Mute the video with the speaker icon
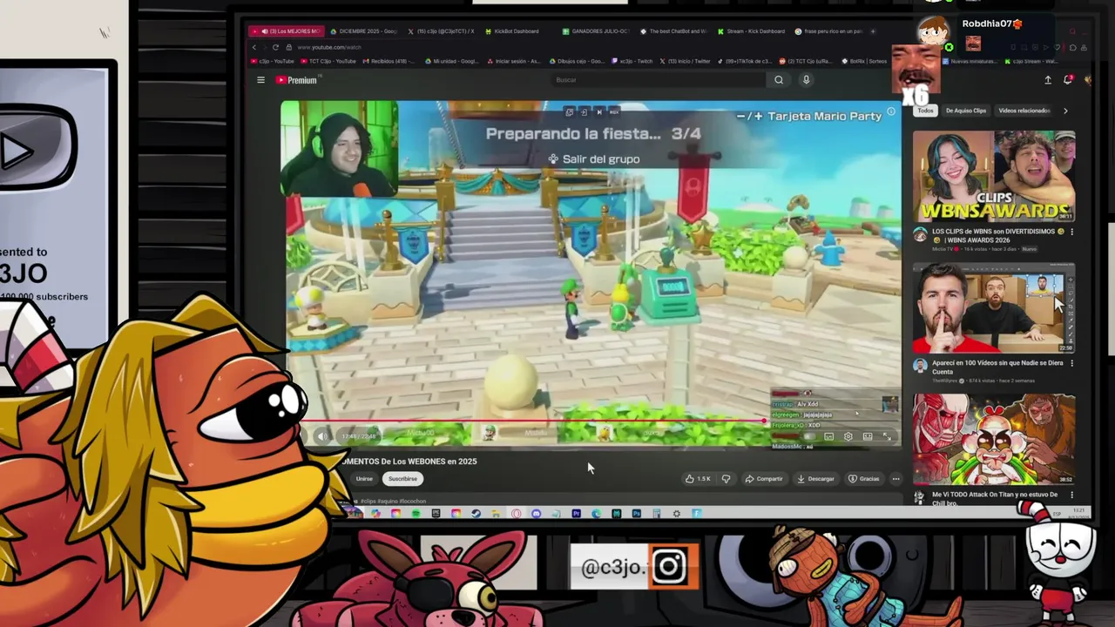 click(x=322, y=436)
